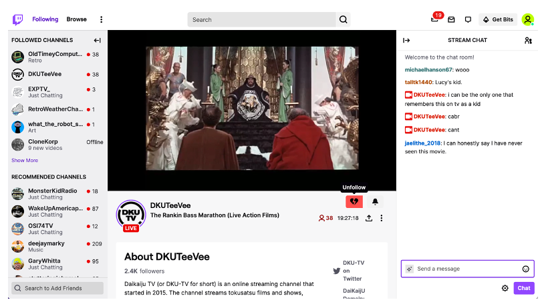Click the 2.4K followers text
This screenshot has height=306, width=540.
144,271
